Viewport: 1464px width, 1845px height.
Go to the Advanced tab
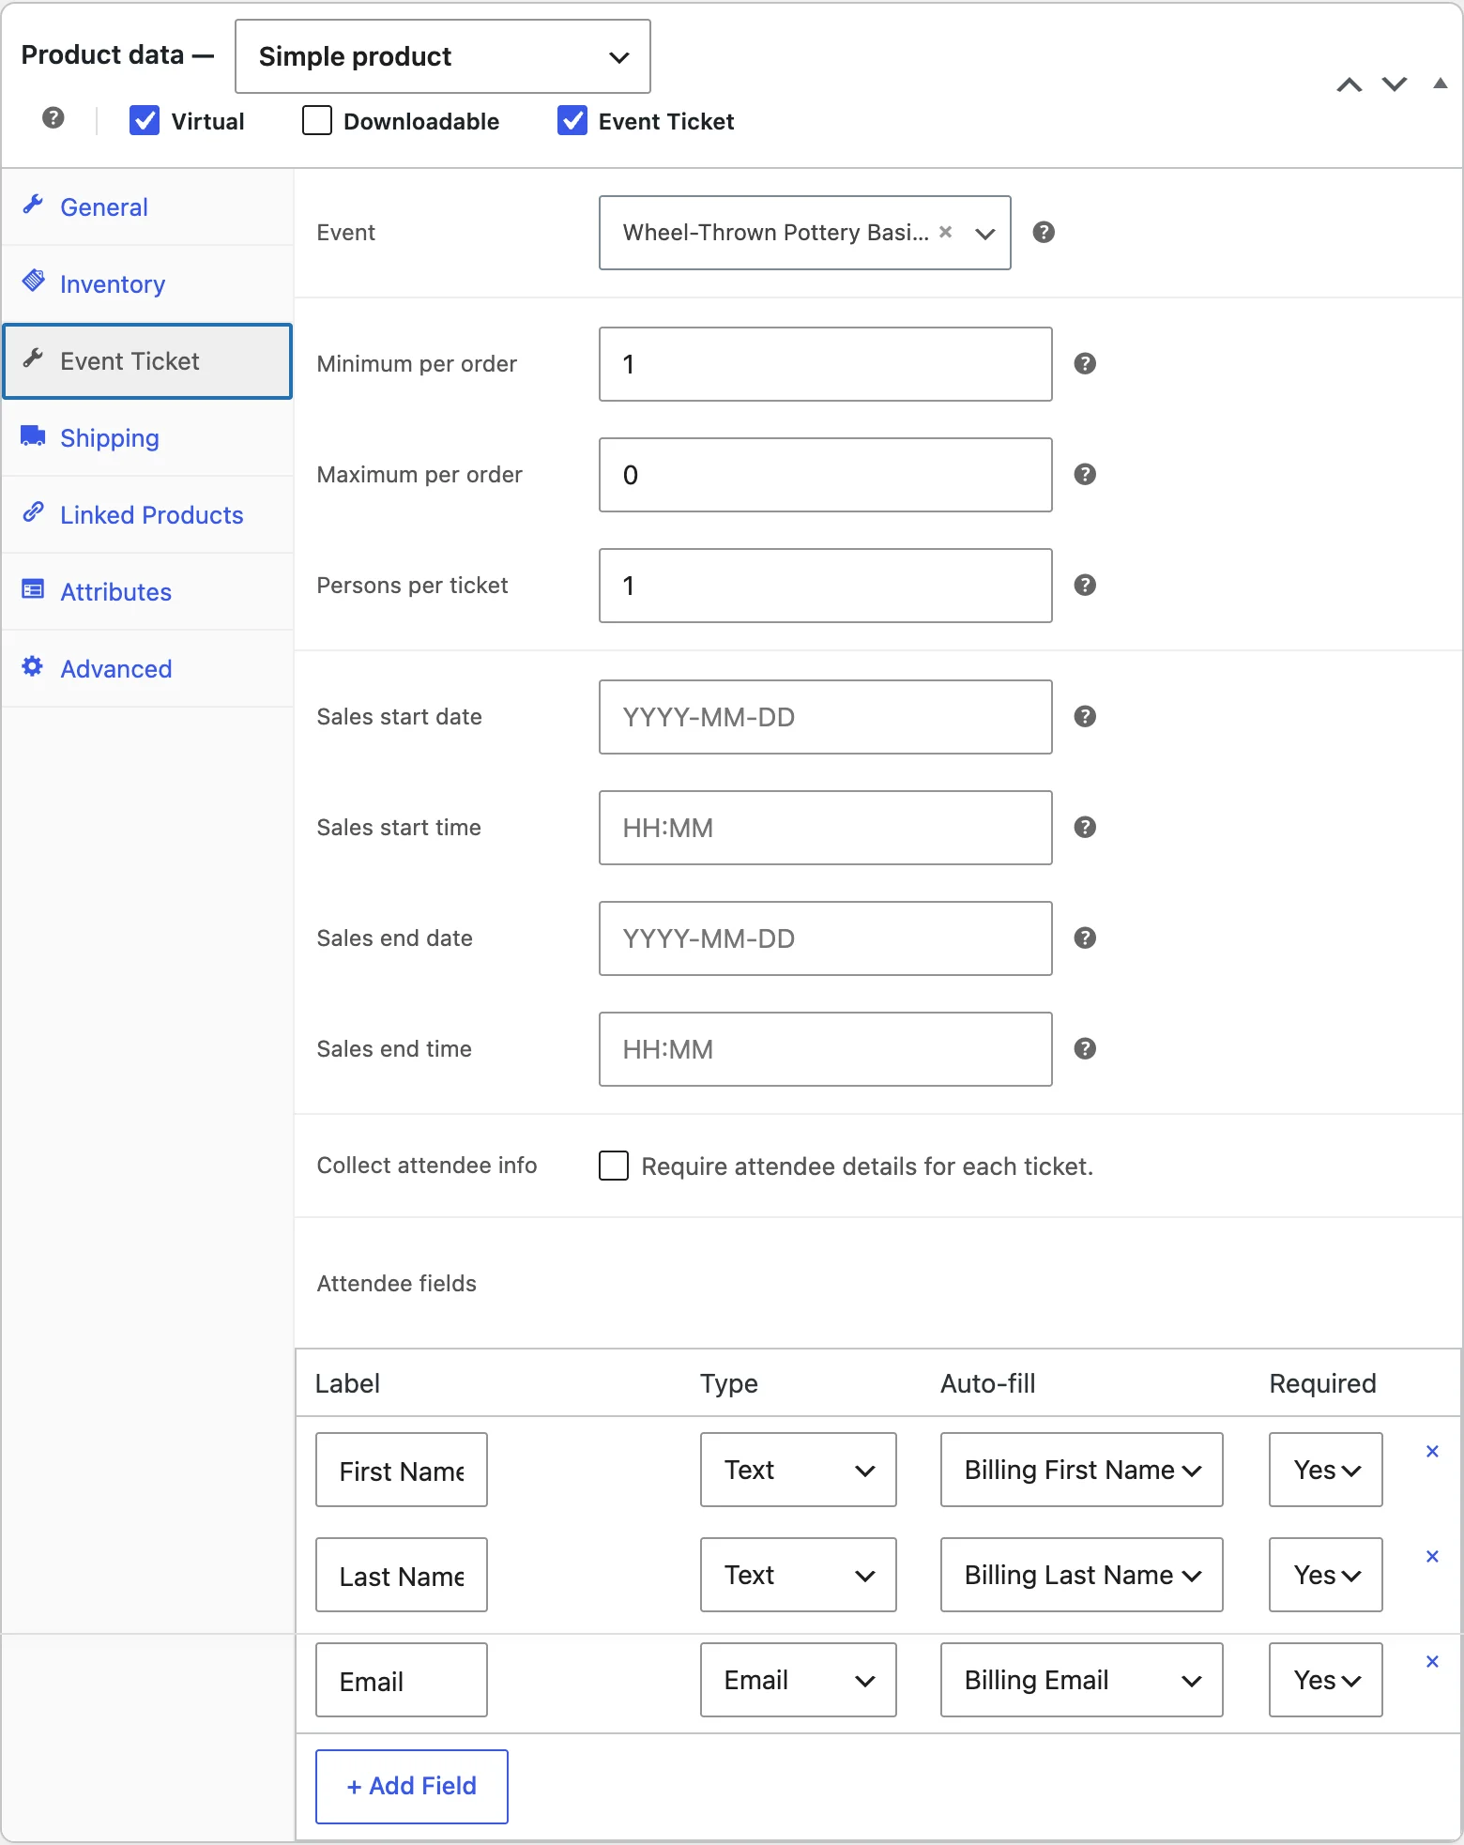pyautogui.click(x=147, y=669)
